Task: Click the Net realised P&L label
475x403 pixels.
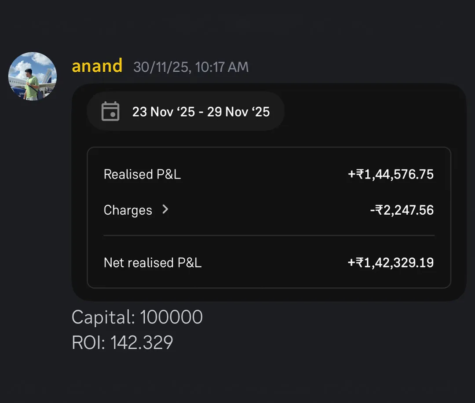Action: click(x=152, y=263)
